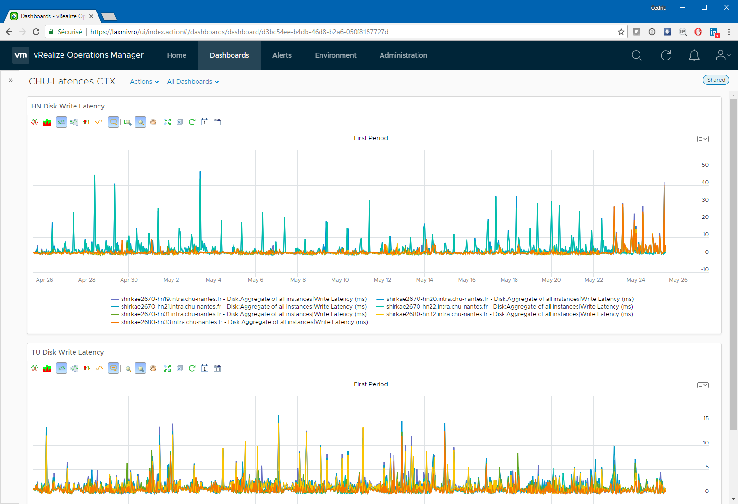Open the Actions dropdown
738x504 pixels.
click(144, 82)
